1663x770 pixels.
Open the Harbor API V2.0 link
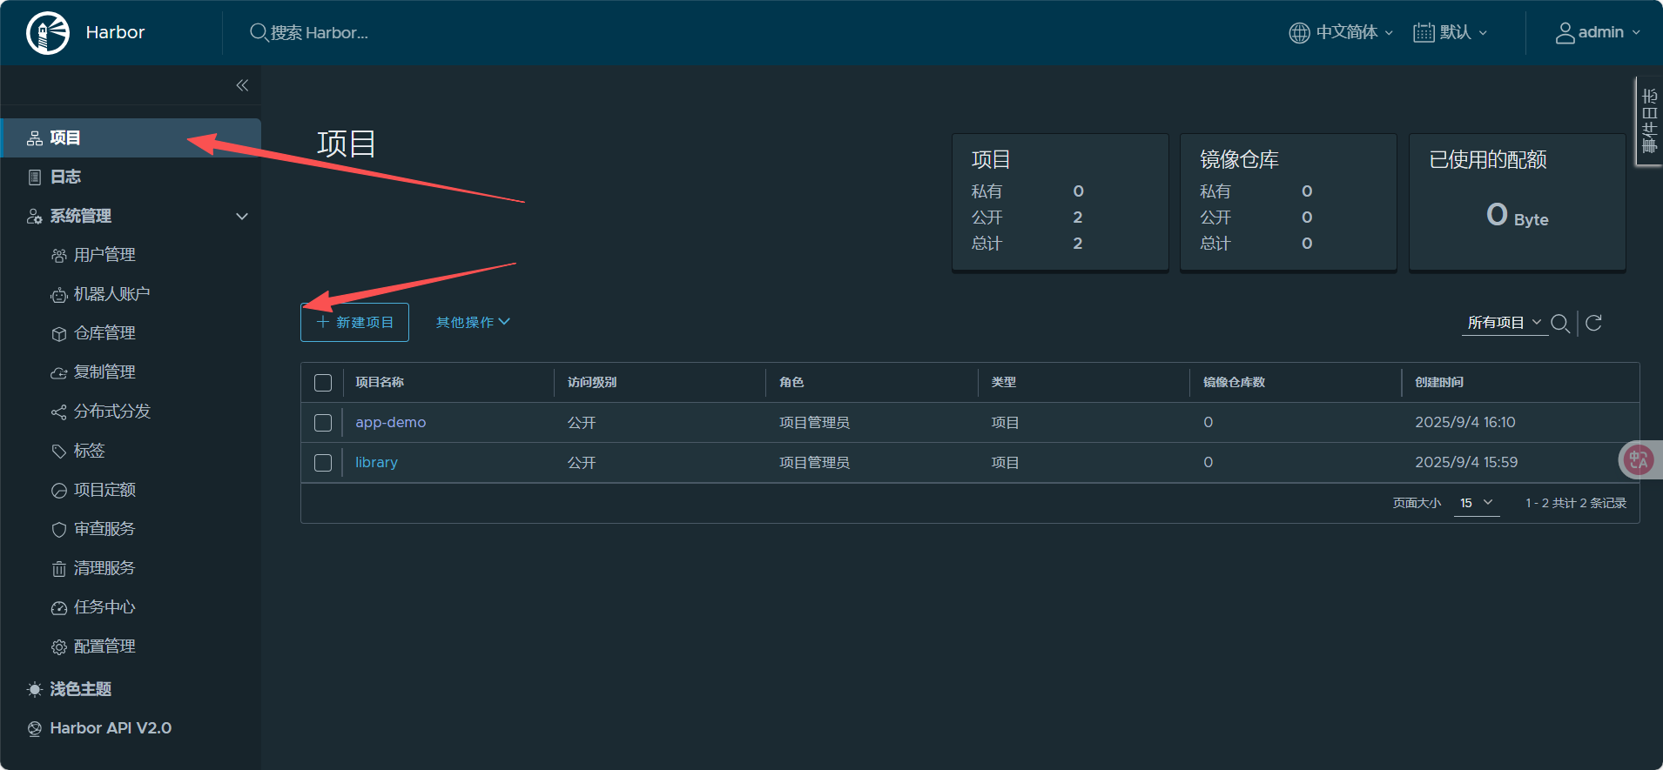(x=110, y=729)
